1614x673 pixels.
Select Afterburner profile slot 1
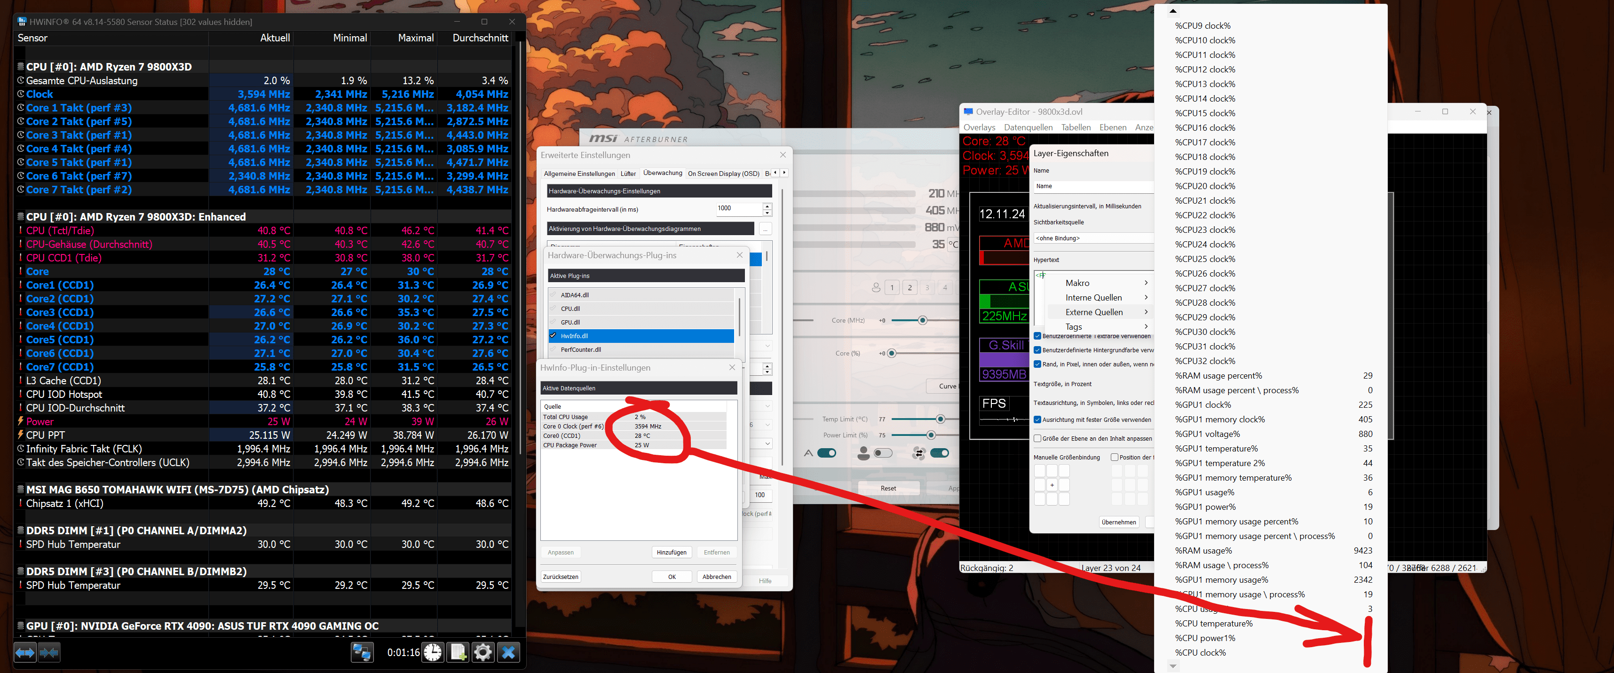pyautogui.click(x=892, y=288)
